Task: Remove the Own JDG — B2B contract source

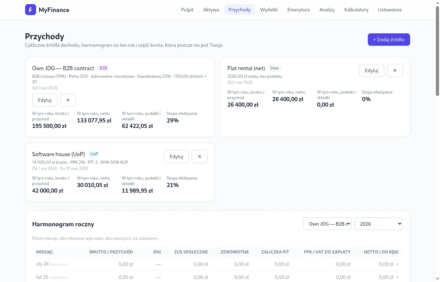Action: pos(68,100)
